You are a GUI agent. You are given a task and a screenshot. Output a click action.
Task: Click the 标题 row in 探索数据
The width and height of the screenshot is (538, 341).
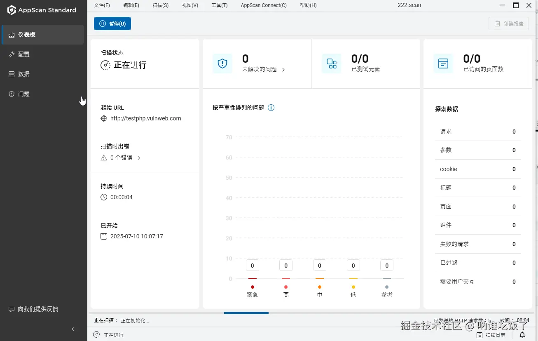(478, 188)
